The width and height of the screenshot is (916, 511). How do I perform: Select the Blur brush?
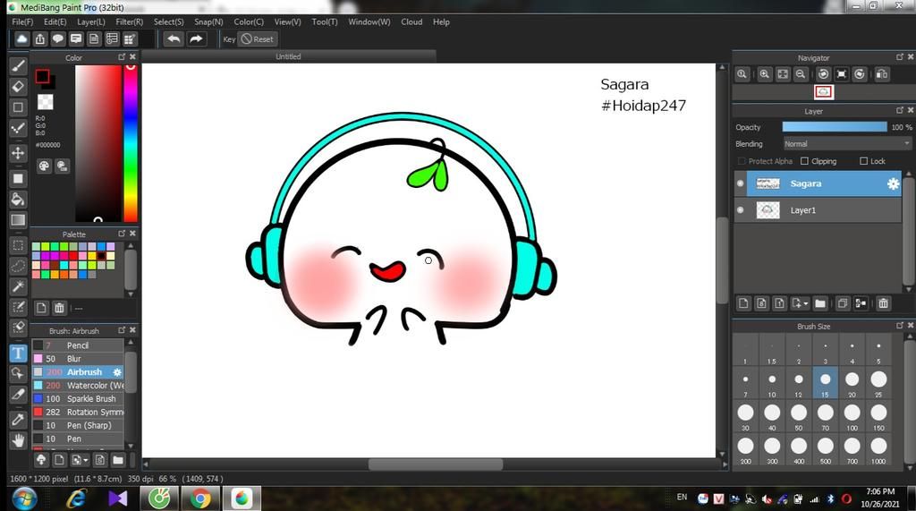pos(78,359)
